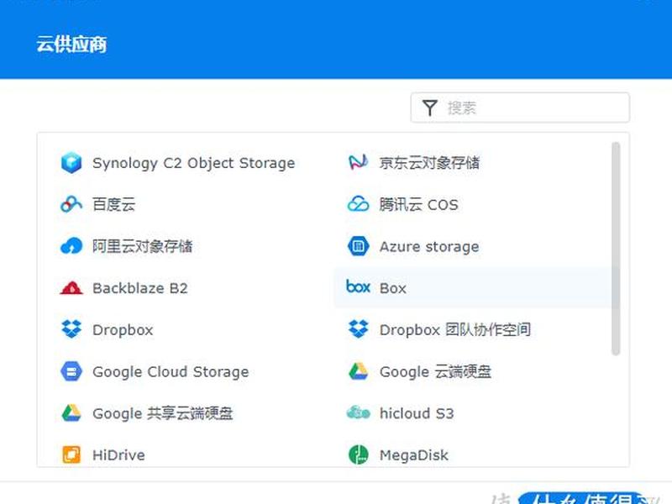Click the Box logo icon
672x504 pixels.
358,286
